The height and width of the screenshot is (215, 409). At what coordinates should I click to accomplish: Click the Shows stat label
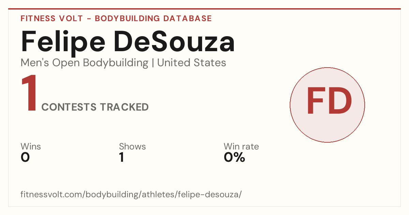(132, 146)
